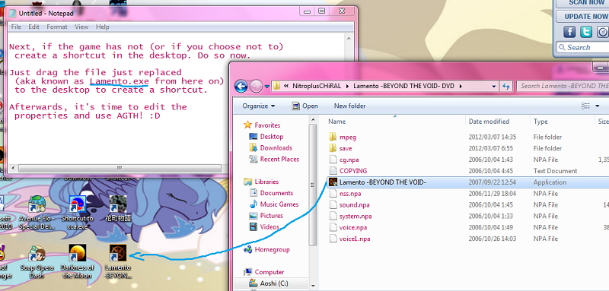
Task: Expand the address bar history dropdown
Action: click(493, 86)
